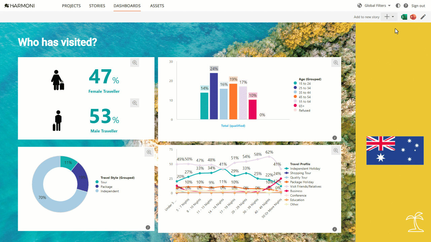Click the female traveller silhouette icon
This screenshot has width=431, height=242.
click(x=57, y=80)
